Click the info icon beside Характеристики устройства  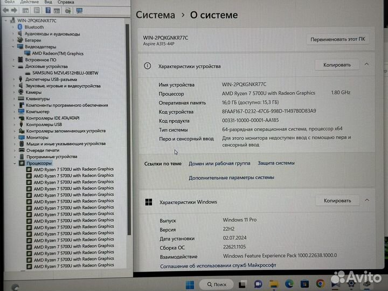click(x=148, y=66)
